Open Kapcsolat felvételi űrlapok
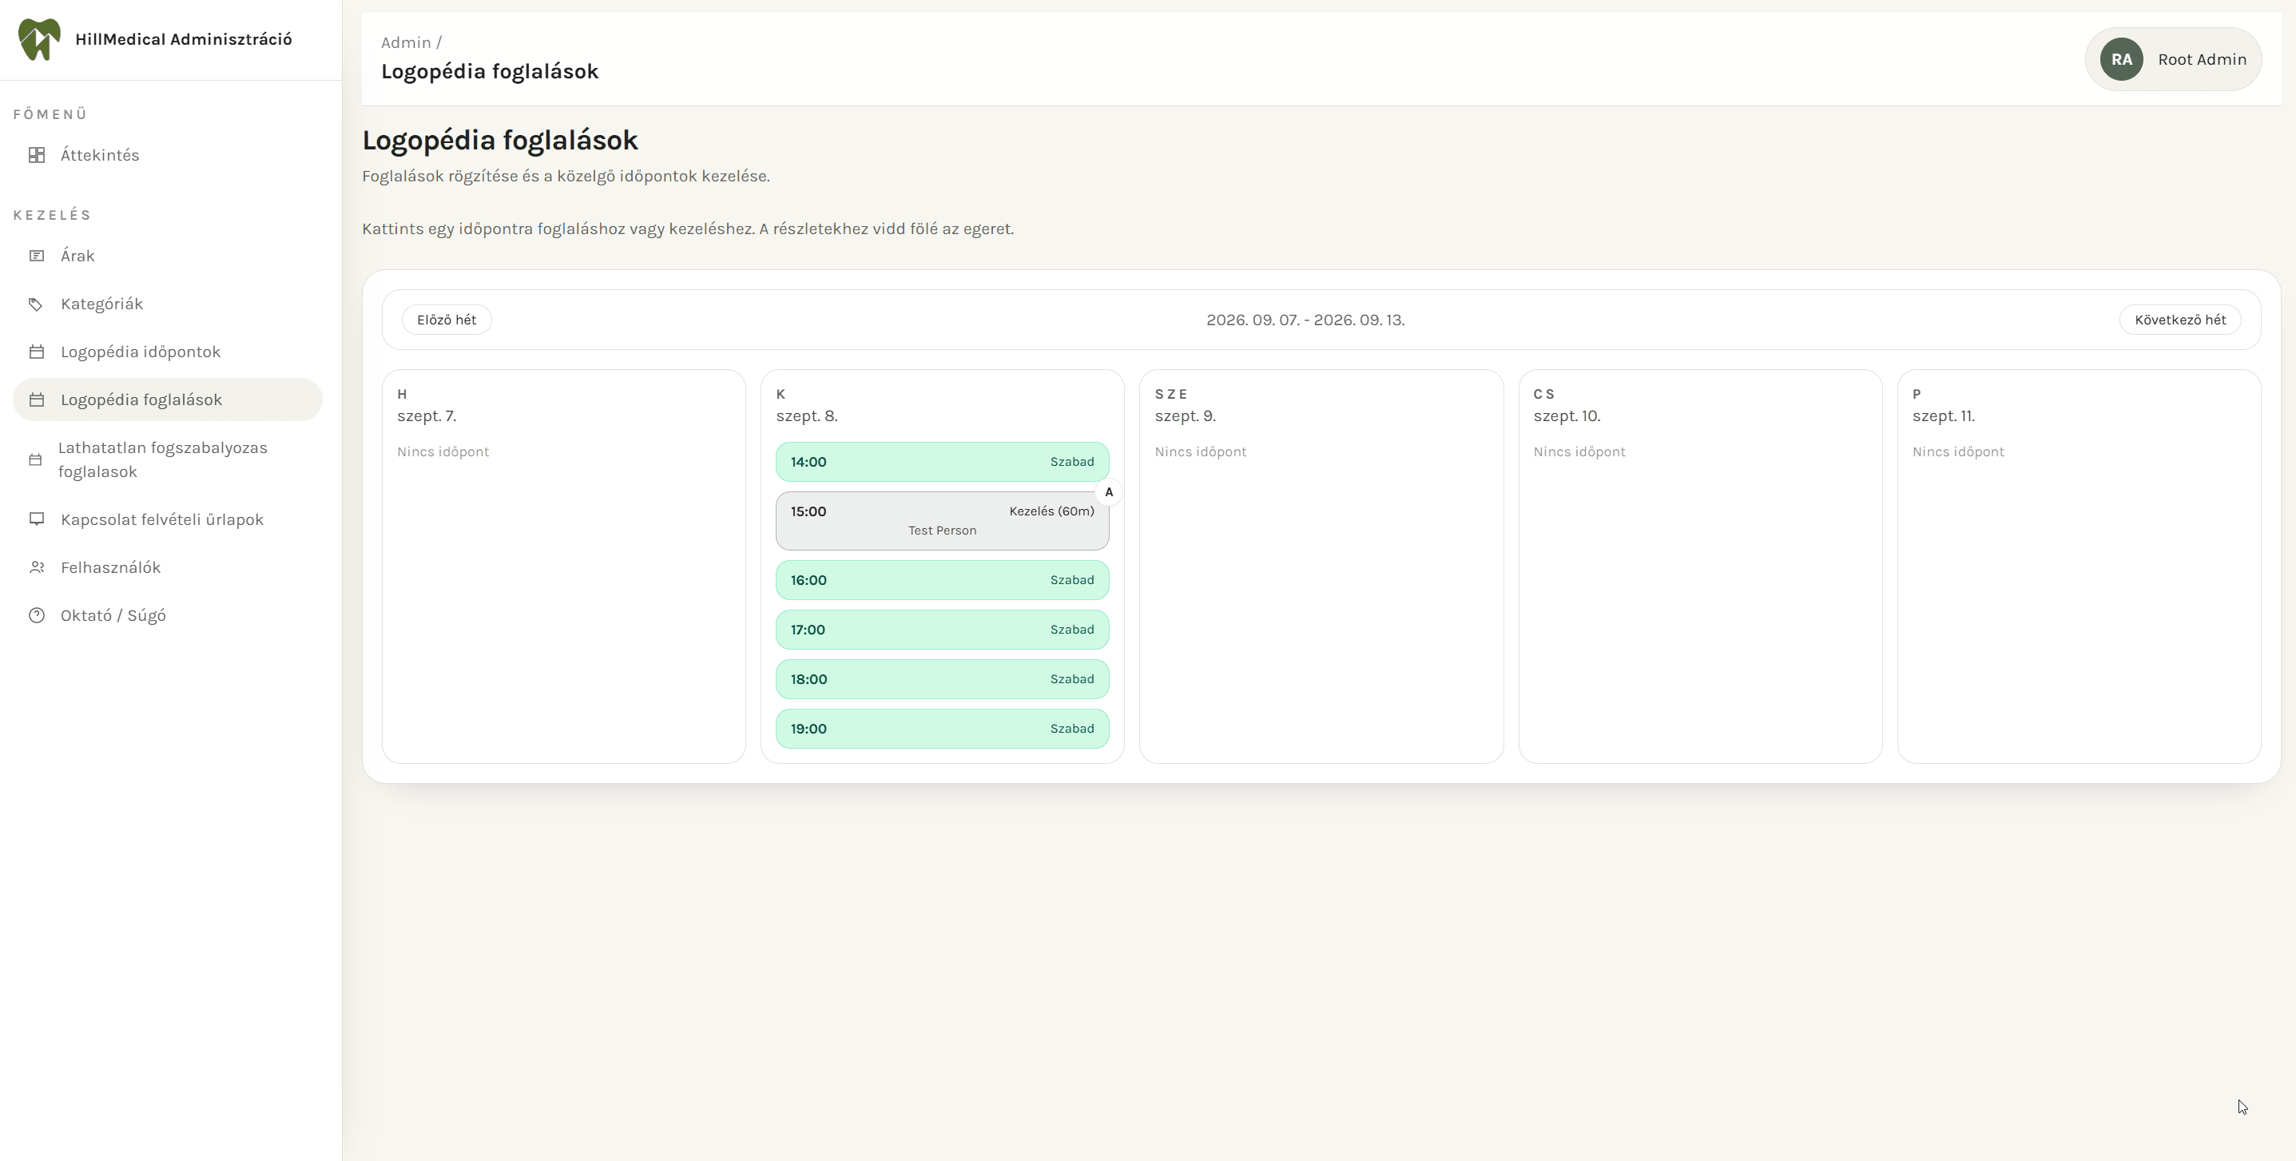Image resolution: width=2296 pixels, height=1161 pixels. pyautogui.click(x=168, y=520)
